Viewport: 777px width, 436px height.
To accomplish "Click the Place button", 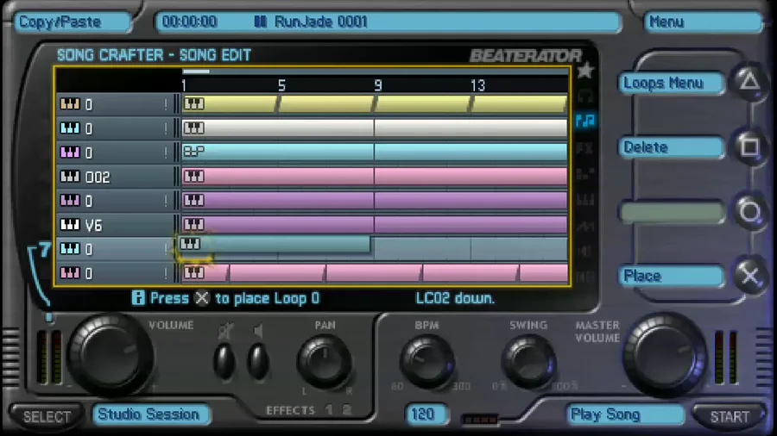I will pos(671,276).
